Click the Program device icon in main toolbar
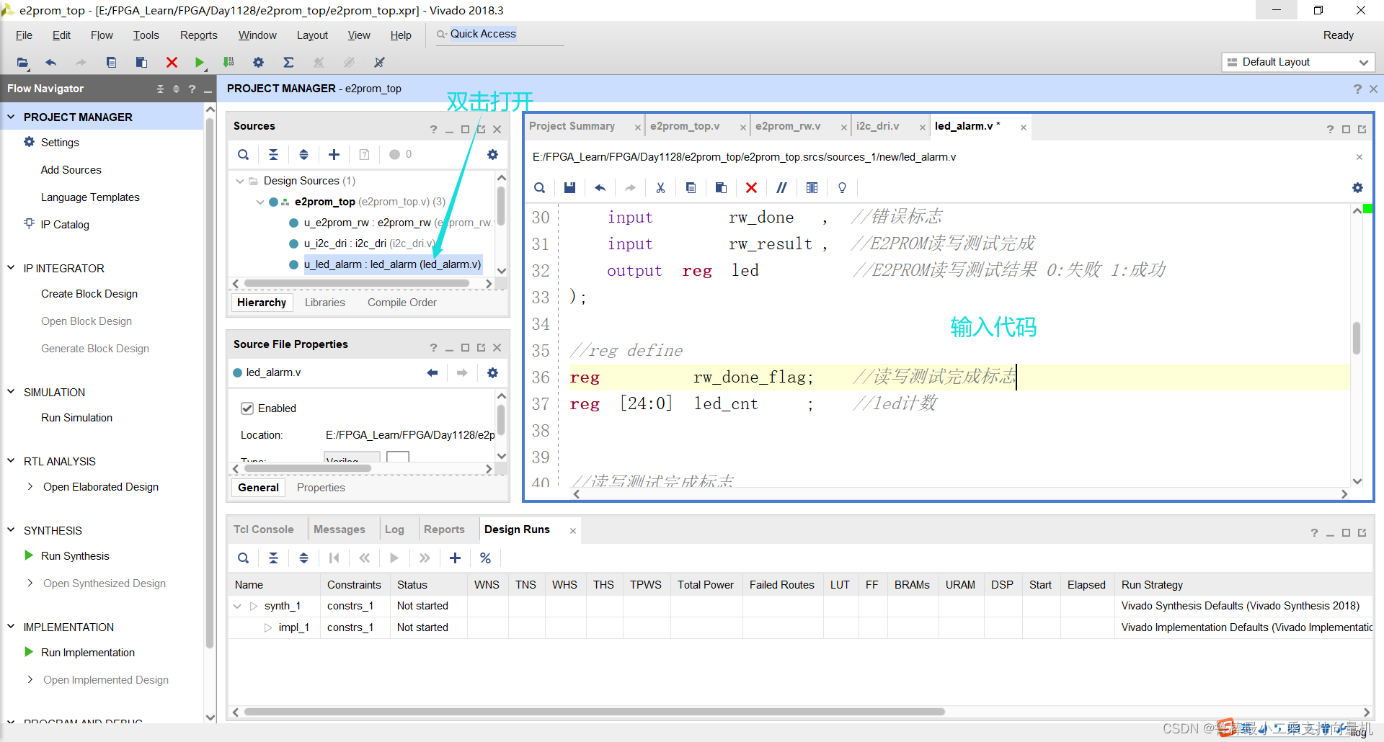Screen dimensions: 1384x742 (229, 63)
